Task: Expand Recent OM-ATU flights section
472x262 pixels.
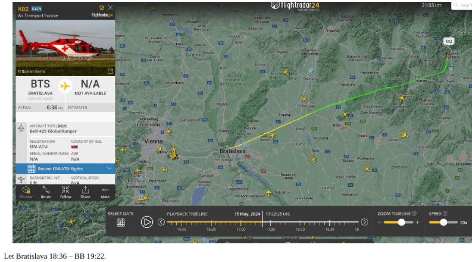Action: [65, 169]
